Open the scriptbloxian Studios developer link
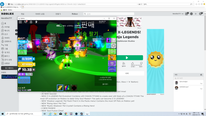Image resolution: width=206 pixels, height=116 pixels. coord(126,41)
